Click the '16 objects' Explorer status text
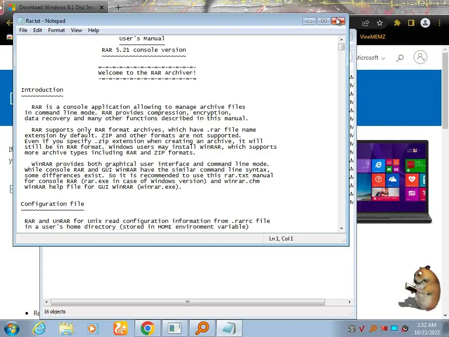Viewport: 449px width, 337px height. [55, 312]
